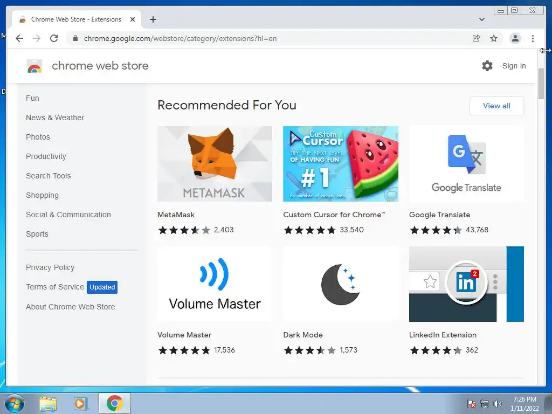
Task: Click the Recommended For You heading
Action: pos(227,105)
